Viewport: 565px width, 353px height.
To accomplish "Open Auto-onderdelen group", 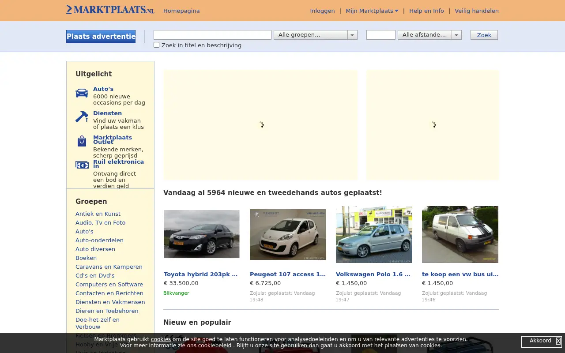I will point(99,240).
